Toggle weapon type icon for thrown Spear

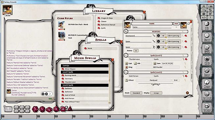(x=154, y=47)
